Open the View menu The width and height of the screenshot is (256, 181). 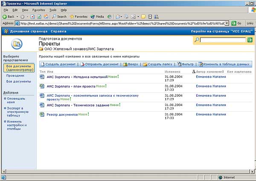click(25, 10)
